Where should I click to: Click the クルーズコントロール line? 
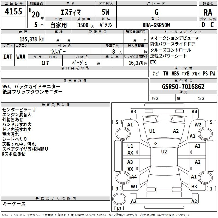[171, 50]
